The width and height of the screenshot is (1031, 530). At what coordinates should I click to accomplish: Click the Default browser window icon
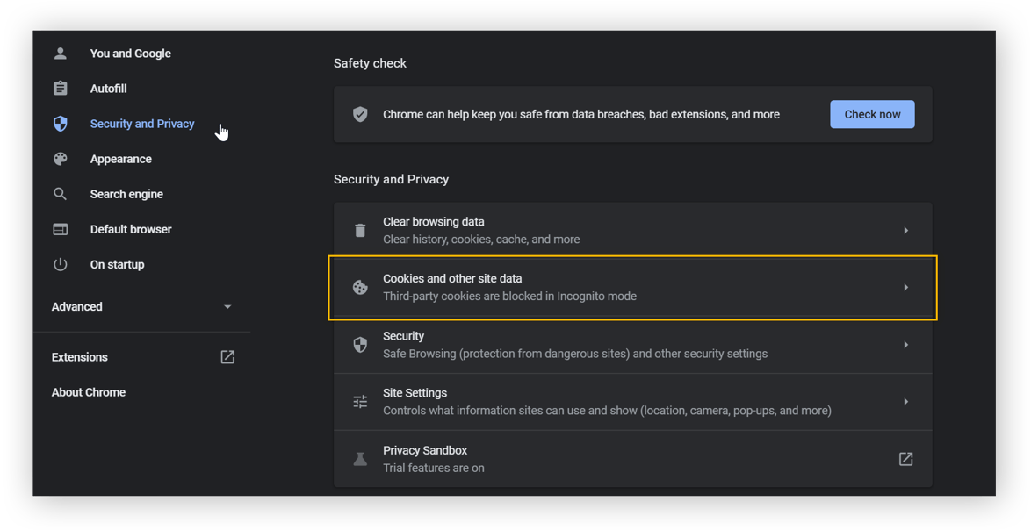[61, 229]
